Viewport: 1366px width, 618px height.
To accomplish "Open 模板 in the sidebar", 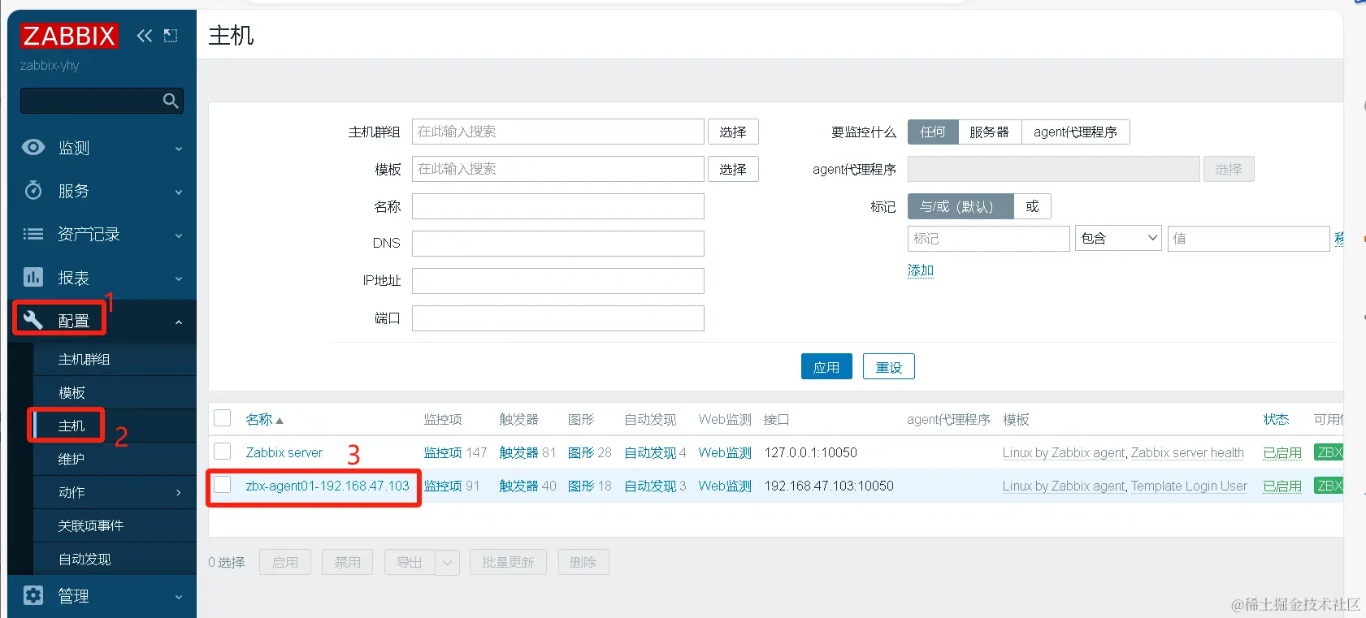I will 72,392.
